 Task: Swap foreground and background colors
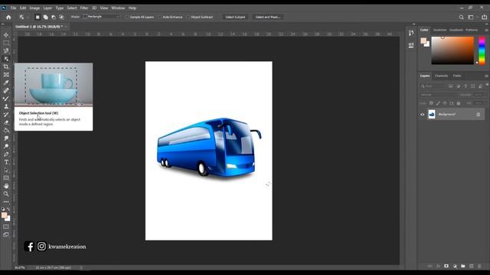8,209
